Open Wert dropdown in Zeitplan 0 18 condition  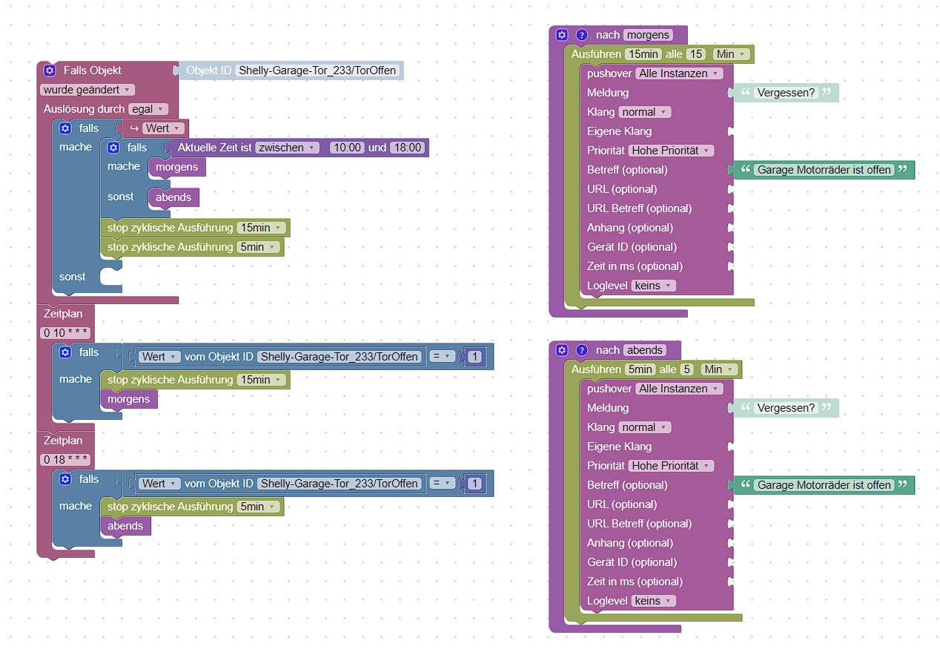point(159,484)
